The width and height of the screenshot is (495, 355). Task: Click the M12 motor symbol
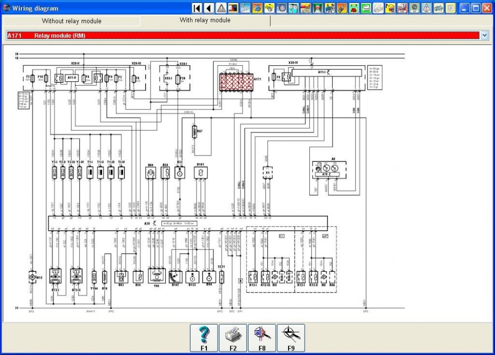click(x=32, y=277)
